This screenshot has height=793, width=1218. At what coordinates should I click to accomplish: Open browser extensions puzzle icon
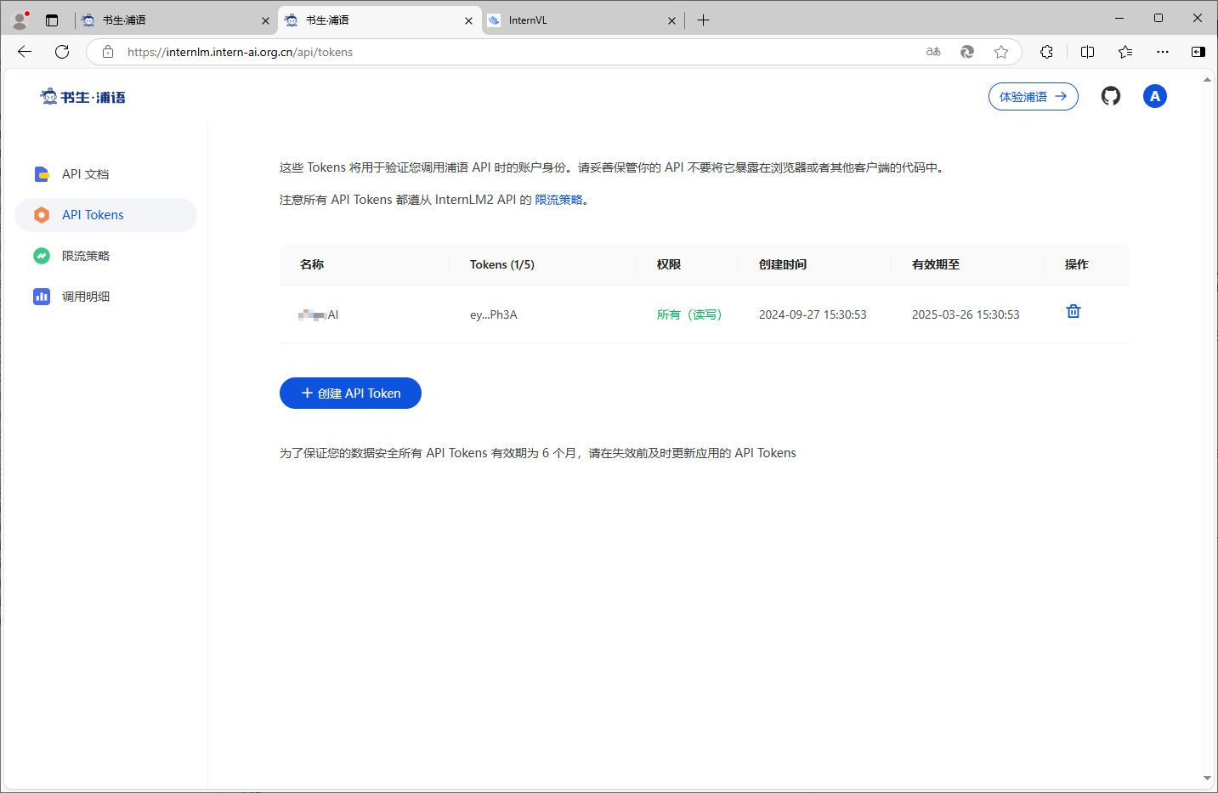pyautogui.click(x=1046, y=52)
